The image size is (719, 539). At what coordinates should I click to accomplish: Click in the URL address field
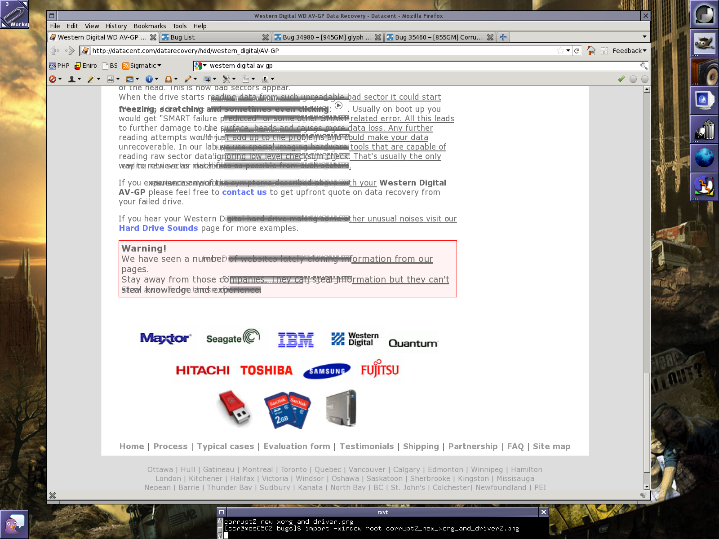click(315, 51)
